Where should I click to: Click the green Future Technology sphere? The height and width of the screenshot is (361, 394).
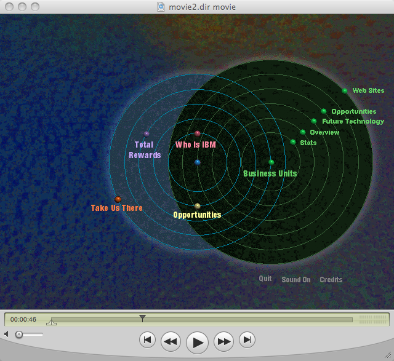(314, 121)
